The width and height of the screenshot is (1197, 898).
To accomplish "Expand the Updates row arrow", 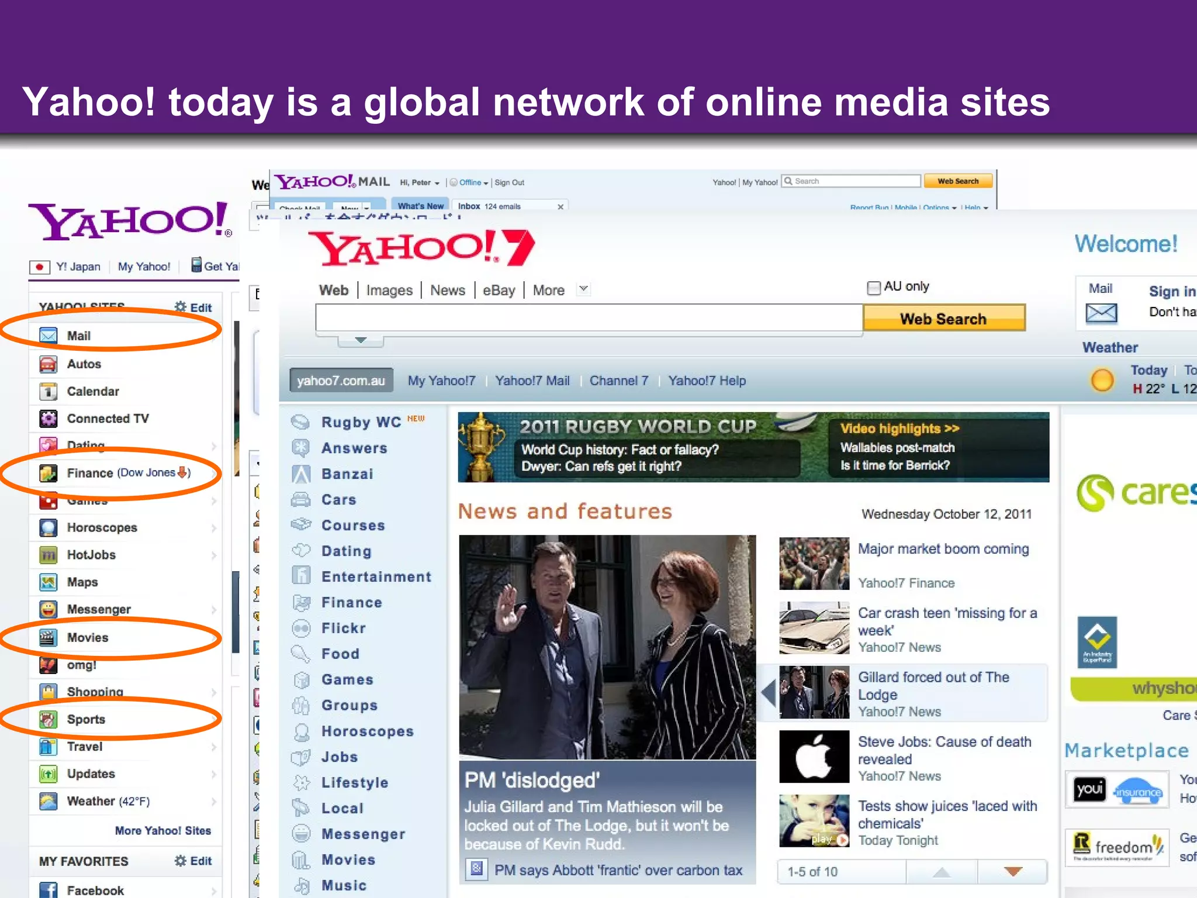I will [x=214, y=774].
